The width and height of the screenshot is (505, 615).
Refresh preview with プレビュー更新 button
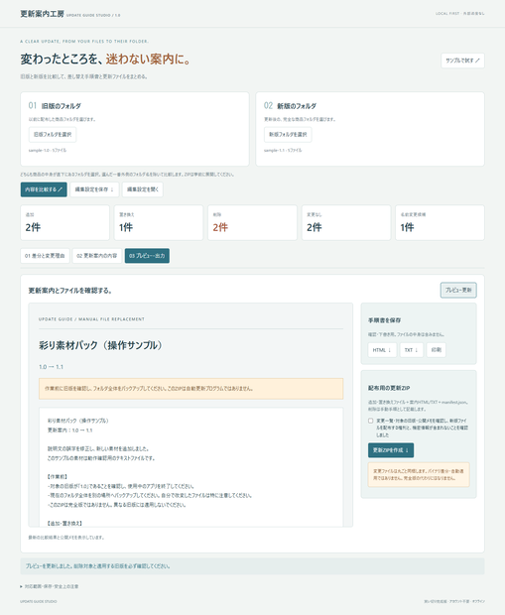(458, 291)
